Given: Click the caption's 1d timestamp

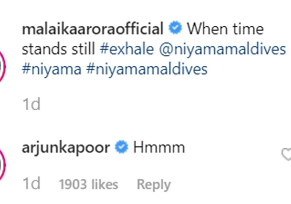Looking at the screenshot, I should 31,104.
